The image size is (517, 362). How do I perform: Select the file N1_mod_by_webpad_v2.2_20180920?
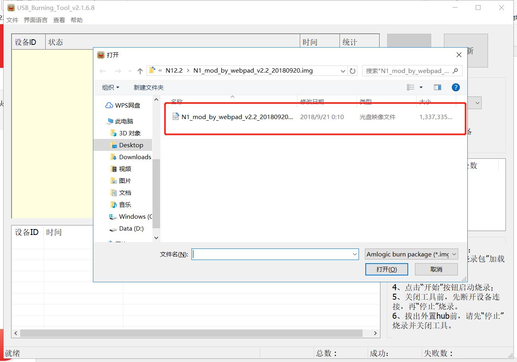coord(237,117)
